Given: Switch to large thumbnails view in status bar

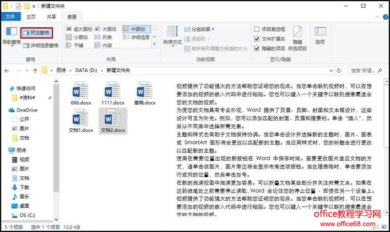Looking at the screenshot, I should (385, 227).
